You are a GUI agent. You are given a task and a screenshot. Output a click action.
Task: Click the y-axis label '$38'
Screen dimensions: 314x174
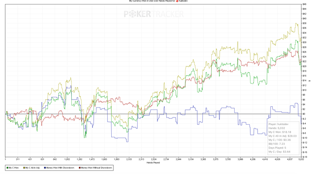click(305, 23)
